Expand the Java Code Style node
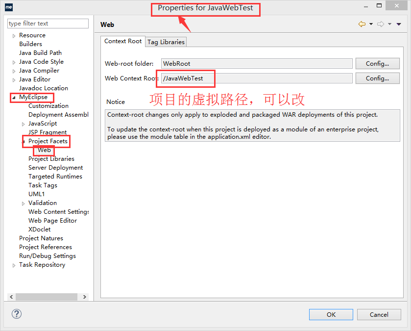This screenshot has height=331, width=411. pyautogui.click(x=14, y=62)
